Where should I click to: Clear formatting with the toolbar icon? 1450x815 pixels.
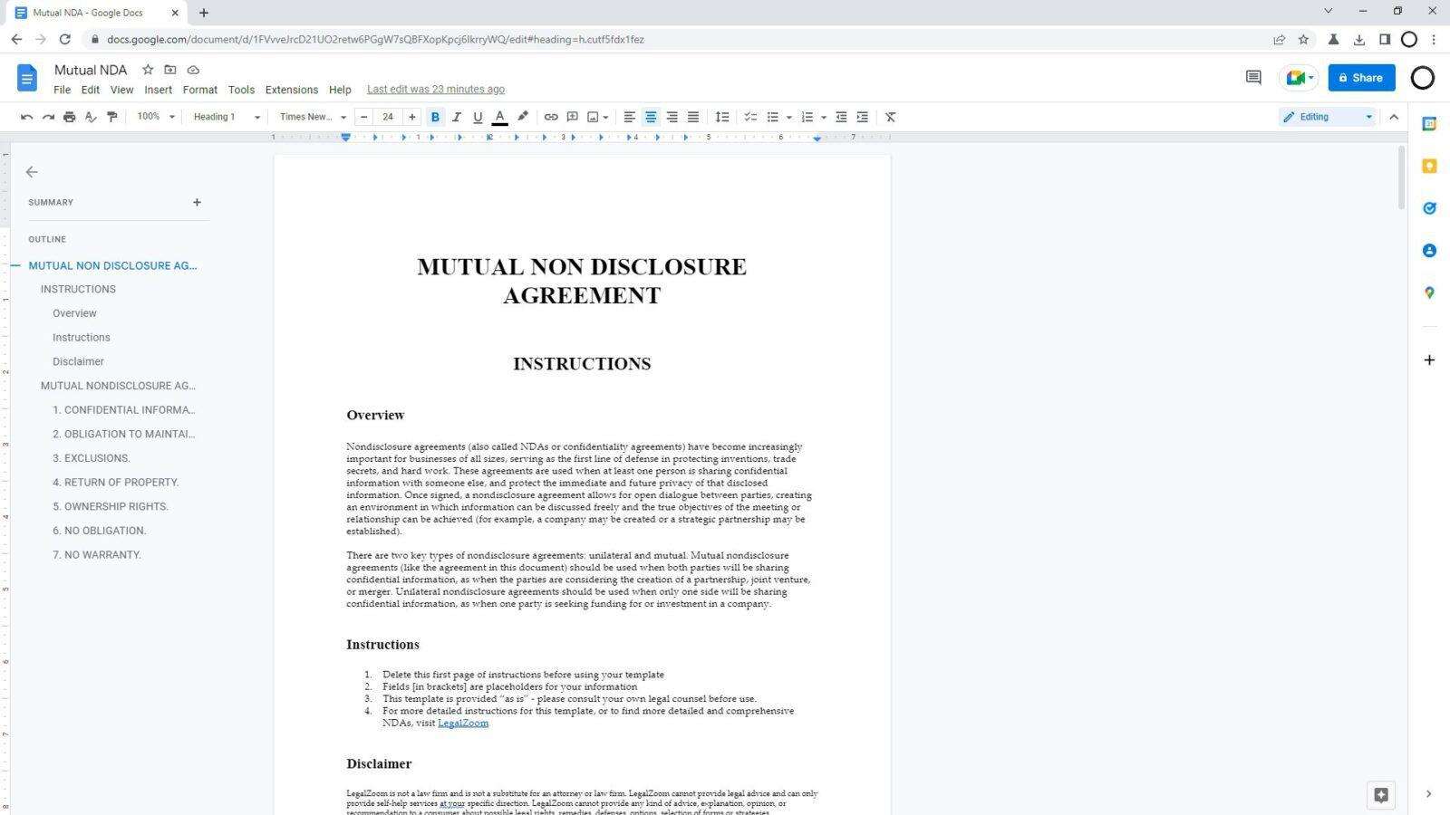[x=889, y=116]
